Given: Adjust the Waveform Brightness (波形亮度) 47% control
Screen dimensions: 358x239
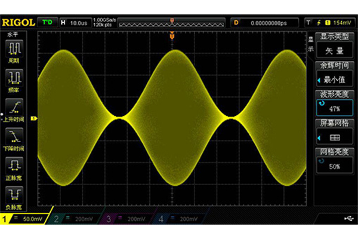Looking at the screenshot, I should coord(335,103).
